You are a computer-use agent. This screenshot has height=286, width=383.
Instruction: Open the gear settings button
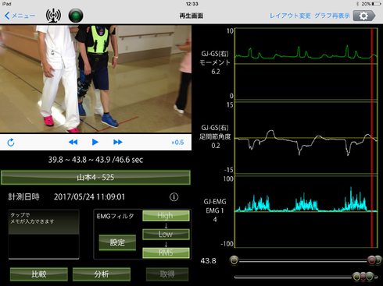(364, 16)
